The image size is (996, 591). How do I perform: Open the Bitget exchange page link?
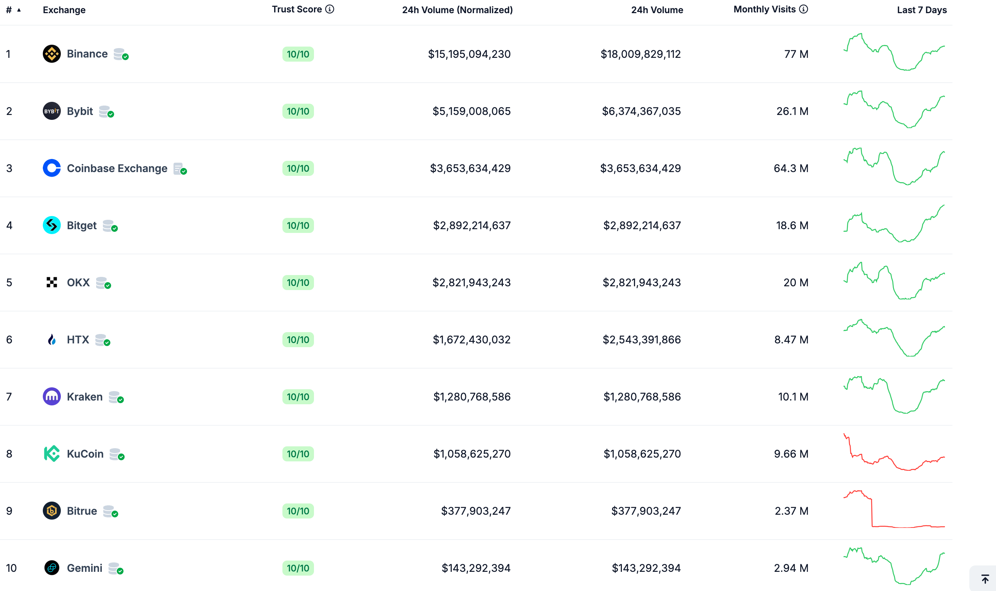coord(81,225)
